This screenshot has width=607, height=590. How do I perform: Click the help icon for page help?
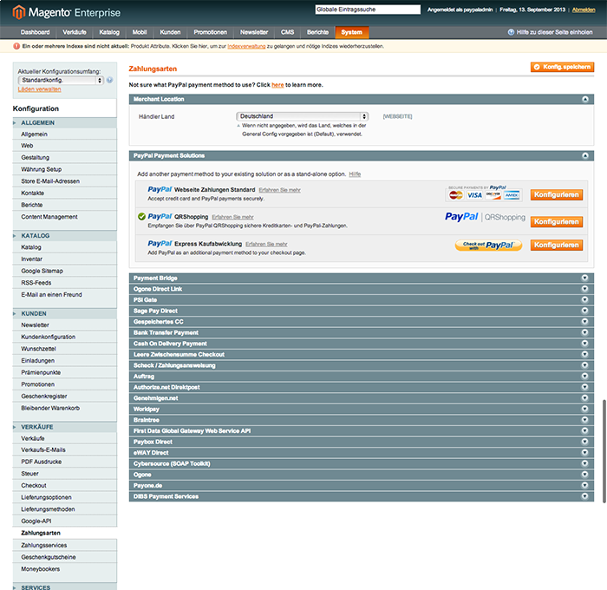[x=511, y=32]
